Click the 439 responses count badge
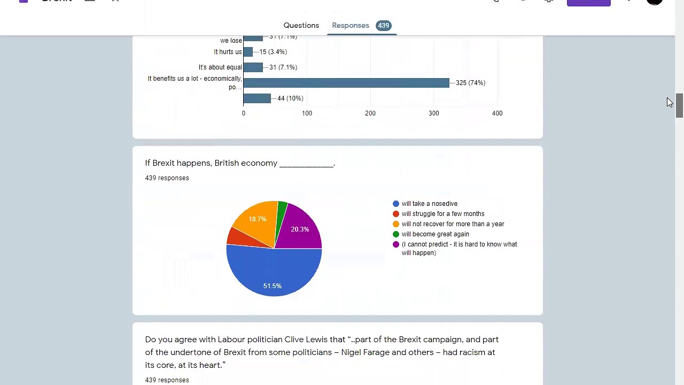This screenshot has height=385, width=684. pos(383,25)
